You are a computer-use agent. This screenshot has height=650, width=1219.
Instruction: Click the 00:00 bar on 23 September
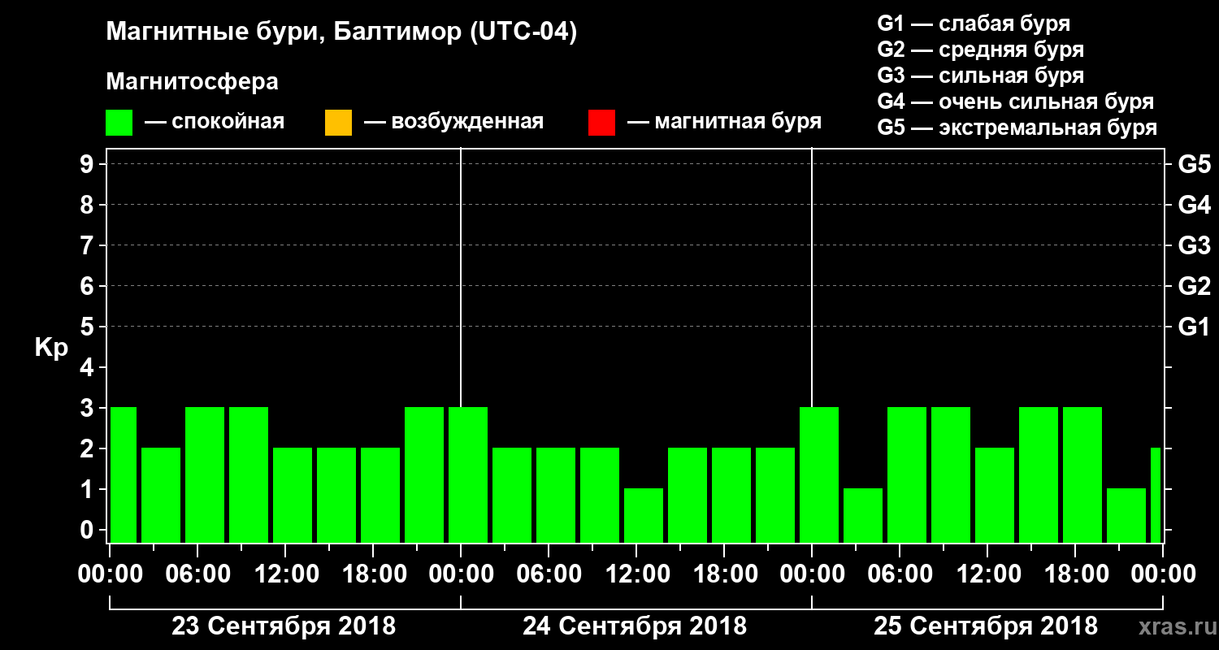pos(124,474)
